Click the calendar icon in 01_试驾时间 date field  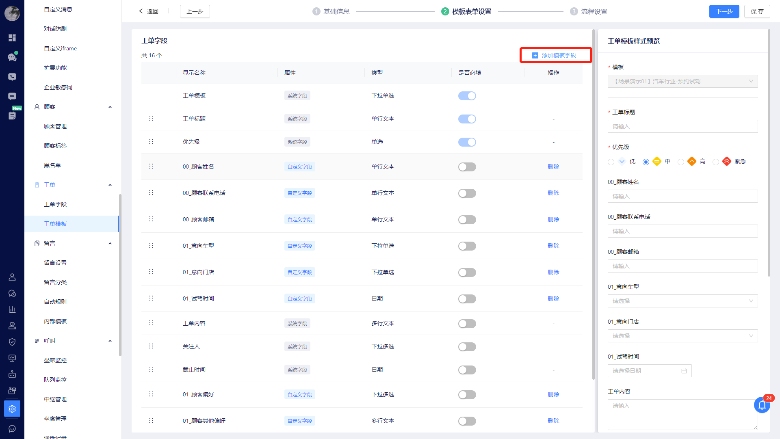684,371
